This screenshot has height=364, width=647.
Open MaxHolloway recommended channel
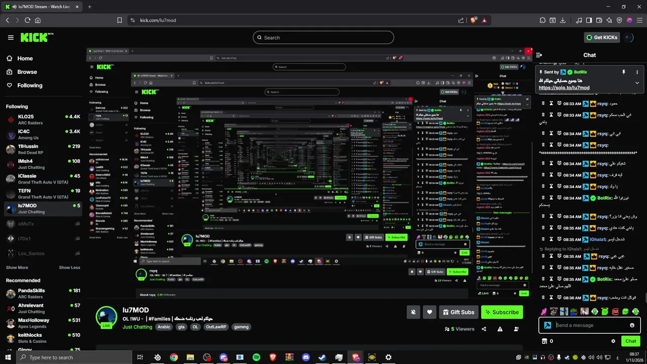(43, 323)
